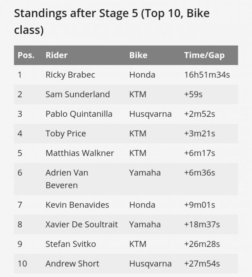This screenshot has height=277, width=252.
Task: Click the +59s gap value
Action: pos(193,94)
